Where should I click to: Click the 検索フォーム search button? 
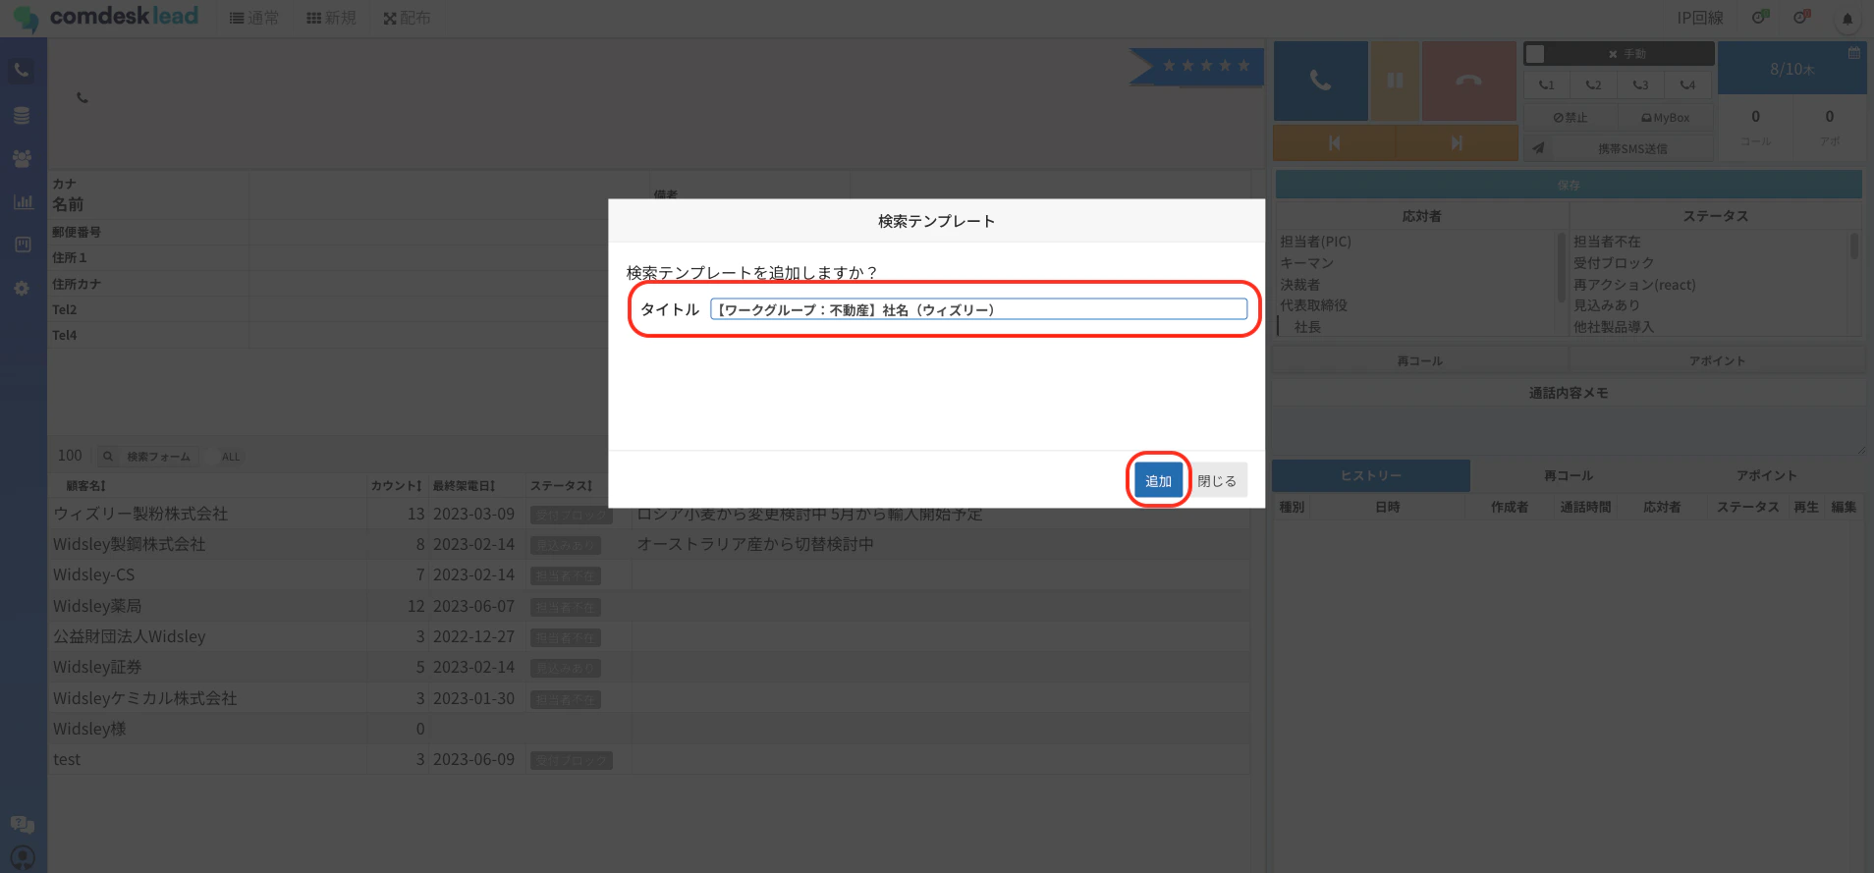(148, 457)
